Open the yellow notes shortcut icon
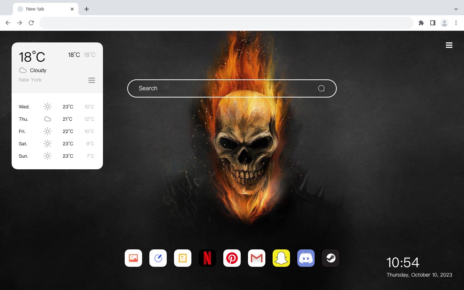Screen dimensions: 464x290 pos(183,258)
